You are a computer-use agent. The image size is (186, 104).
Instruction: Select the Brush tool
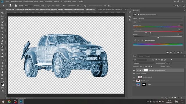click(x=2, y=38)
